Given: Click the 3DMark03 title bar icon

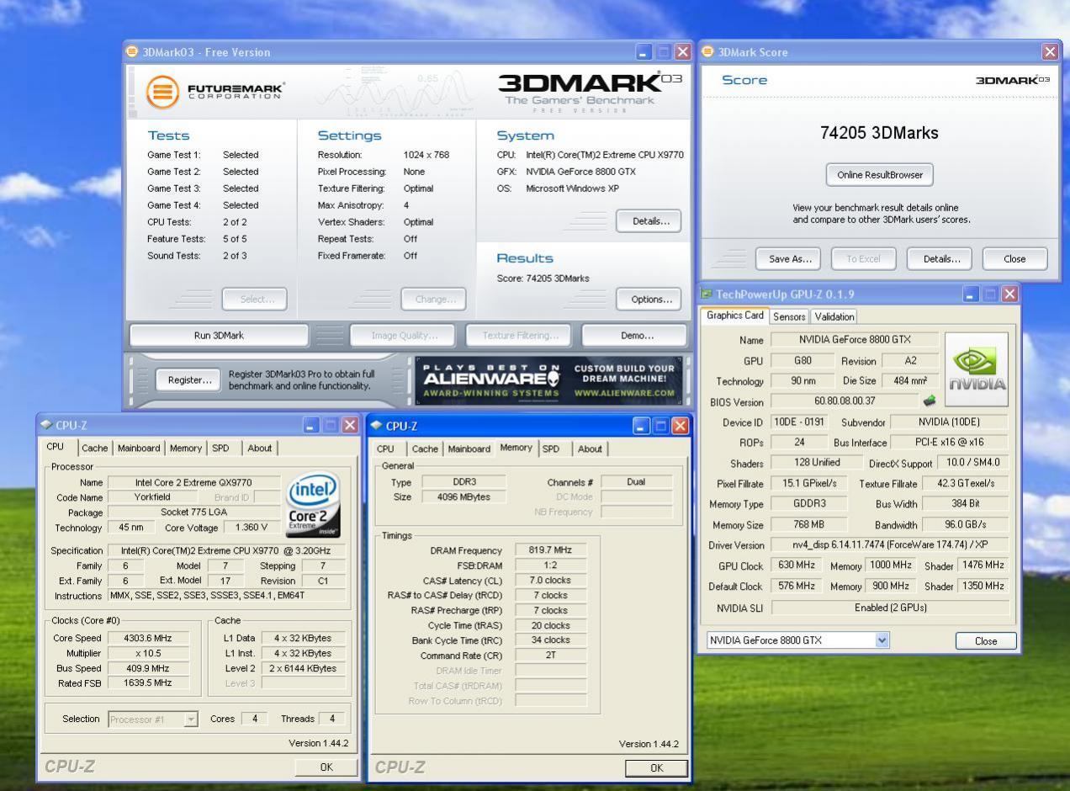Looking at the screenshot, I should (132, 51).
